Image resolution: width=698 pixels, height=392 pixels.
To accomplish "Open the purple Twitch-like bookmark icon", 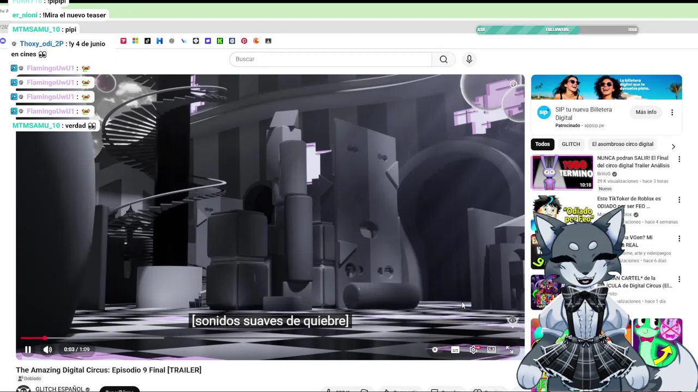I will click(208, 41).
